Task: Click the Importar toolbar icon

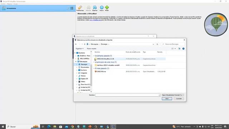Action: click(88, 8)
